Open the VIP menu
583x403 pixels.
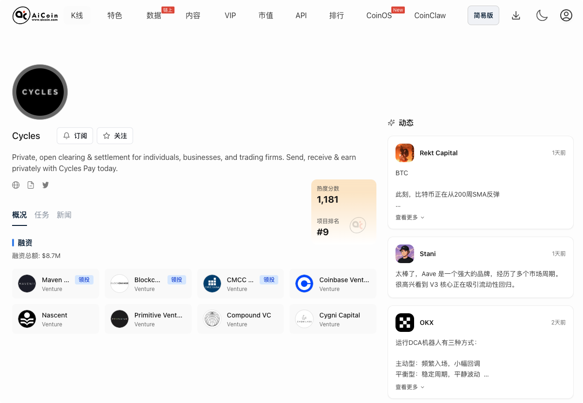coord(230,15)
